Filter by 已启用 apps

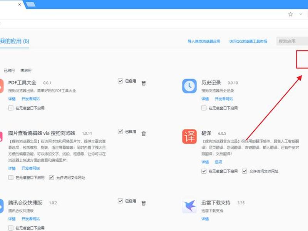(x=9, y=70)
